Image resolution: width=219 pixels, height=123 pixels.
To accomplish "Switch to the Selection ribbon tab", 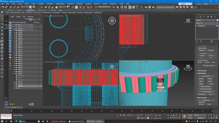I will pos(30,10).
